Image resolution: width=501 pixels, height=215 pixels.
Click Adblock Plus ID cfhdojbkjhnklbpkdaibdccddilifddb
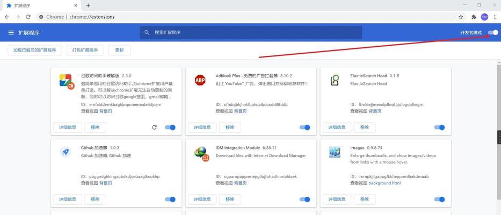[255, 105]
